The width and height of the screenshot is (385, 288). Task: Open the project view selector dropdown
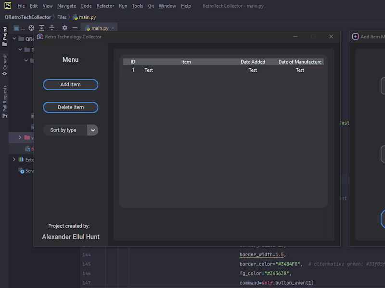coord(19,28)
